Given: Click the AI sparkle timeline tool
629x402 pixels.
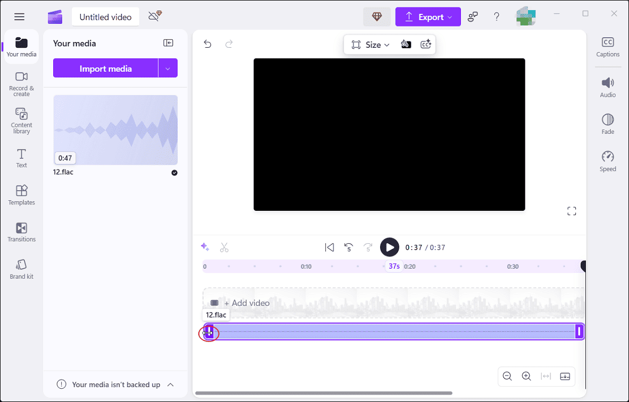Looking at the screenshot, I should click(x=205, y=247).
